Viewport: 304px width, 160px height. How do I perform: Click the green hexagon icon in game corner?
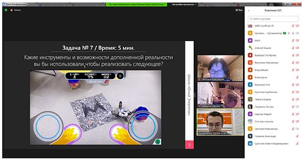point(158,142)
